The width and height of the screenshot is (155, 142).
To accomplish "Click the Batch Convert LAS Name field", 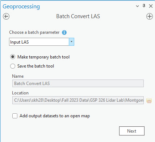I will [78, 84].
